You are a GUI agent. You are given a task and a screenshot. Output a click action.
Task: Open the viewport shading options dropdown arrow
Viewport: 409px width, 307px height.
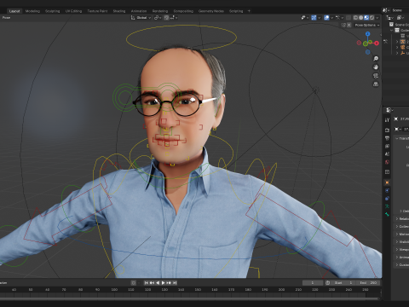tap(377, 18)
